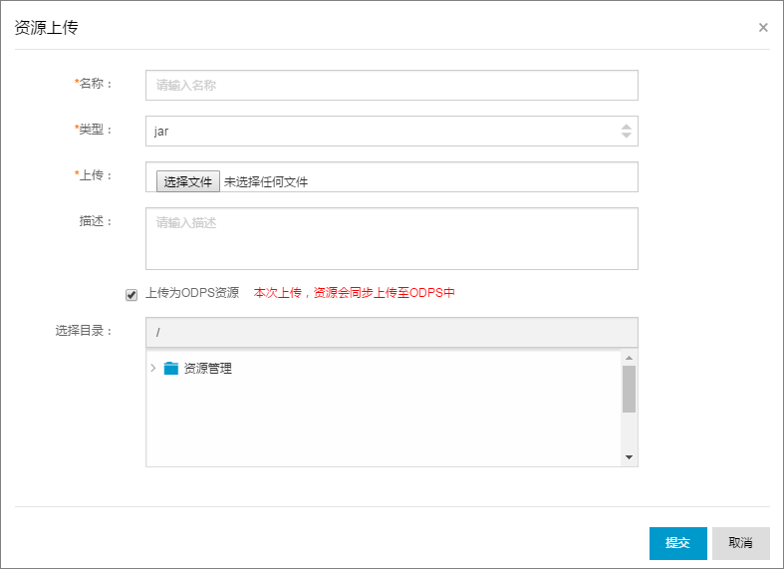Click the 名称 input field
Screen dimensions: 784x569
tap(392, 86)
